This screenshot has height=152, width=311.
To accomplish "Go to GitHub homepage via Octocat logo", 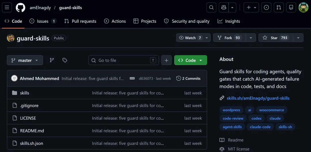I will pyautogui.click(x=21, y=7).
